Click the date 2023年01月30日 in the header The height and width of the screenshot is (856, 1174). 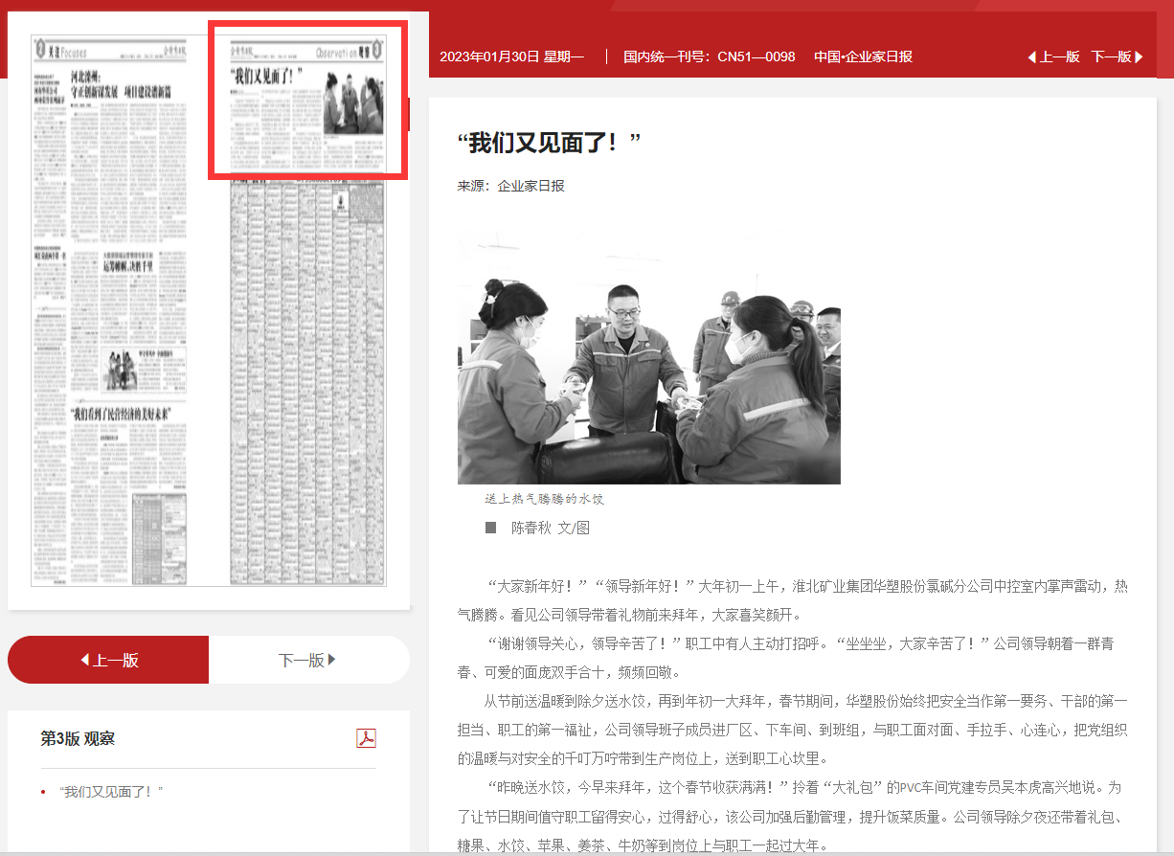[511, 56]
